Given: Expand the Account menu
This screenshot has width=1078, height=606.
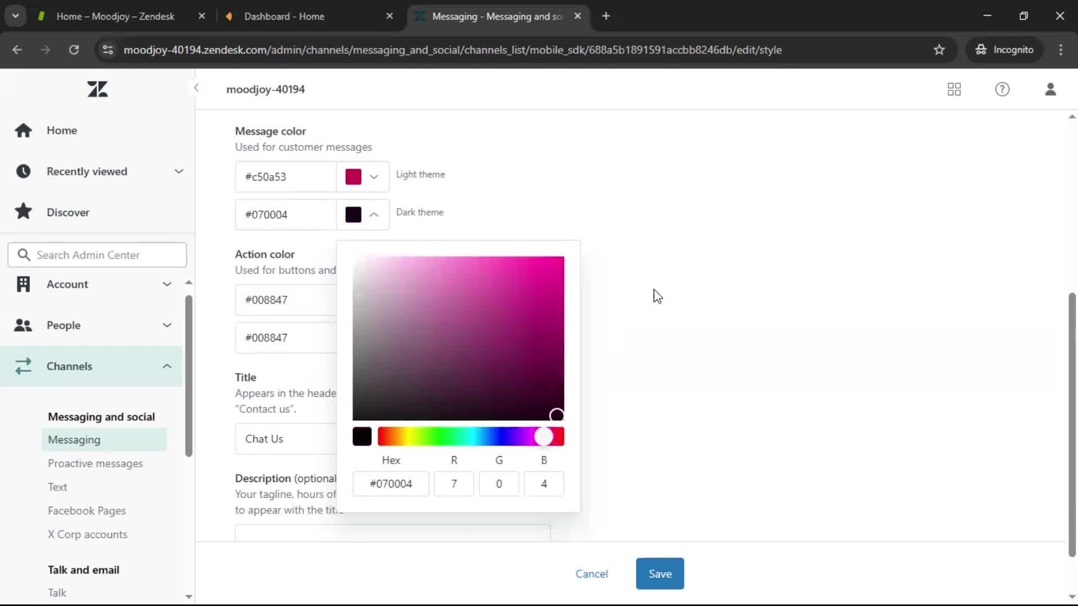Looking at the screenshot, I should pos(167,284).
